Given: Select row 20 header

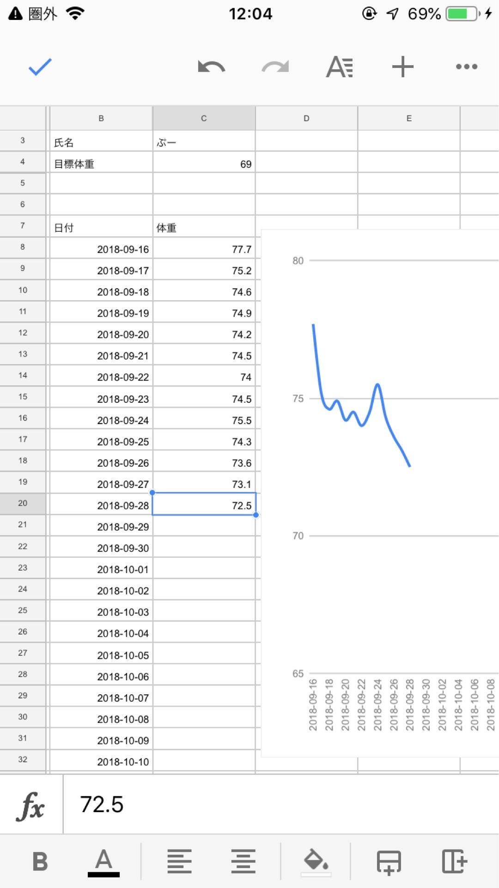Looking at the screenshot, I should pyautogui.click(x=23, y=503).
